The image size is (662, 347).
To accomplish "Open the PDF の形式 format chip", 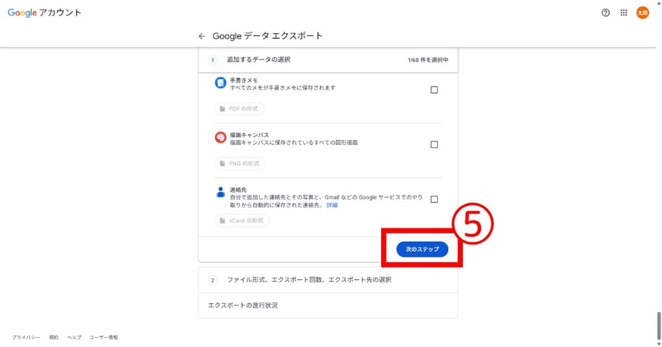I will point(239,109).
